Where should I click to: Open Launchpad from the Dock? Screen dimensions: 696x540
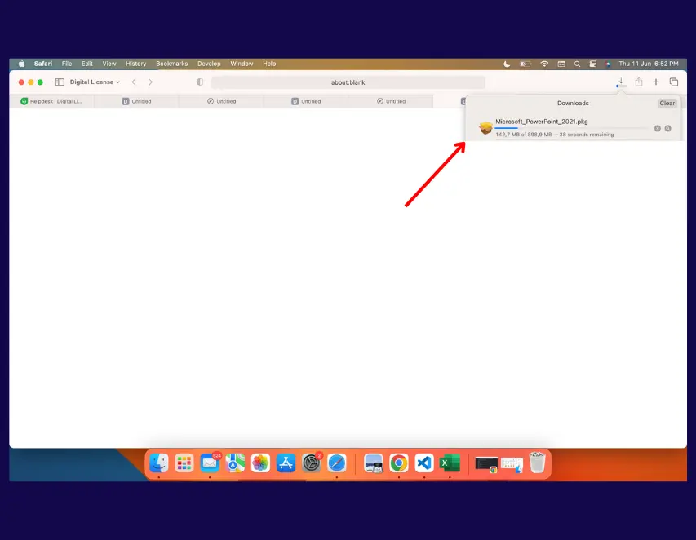184,463
